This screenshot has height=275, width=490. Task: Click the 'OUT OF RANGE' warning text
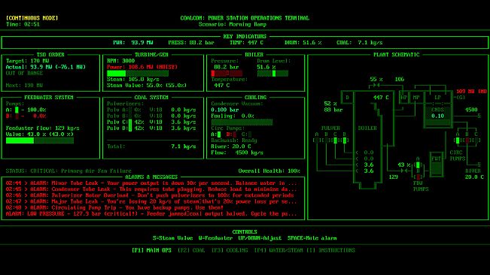[24, 73]
